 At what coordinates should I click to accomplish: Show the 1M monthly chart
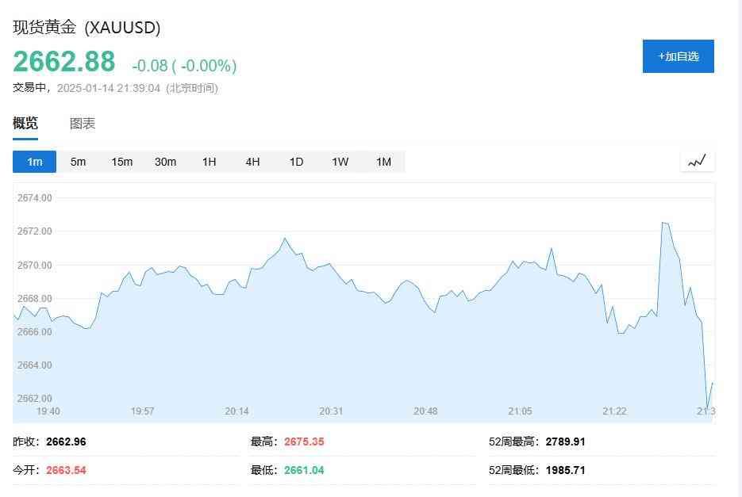point(383,162)
